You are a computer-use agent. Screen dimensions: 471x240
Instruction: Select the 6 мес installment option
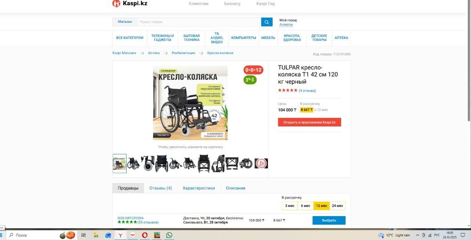tap(306, 206)
